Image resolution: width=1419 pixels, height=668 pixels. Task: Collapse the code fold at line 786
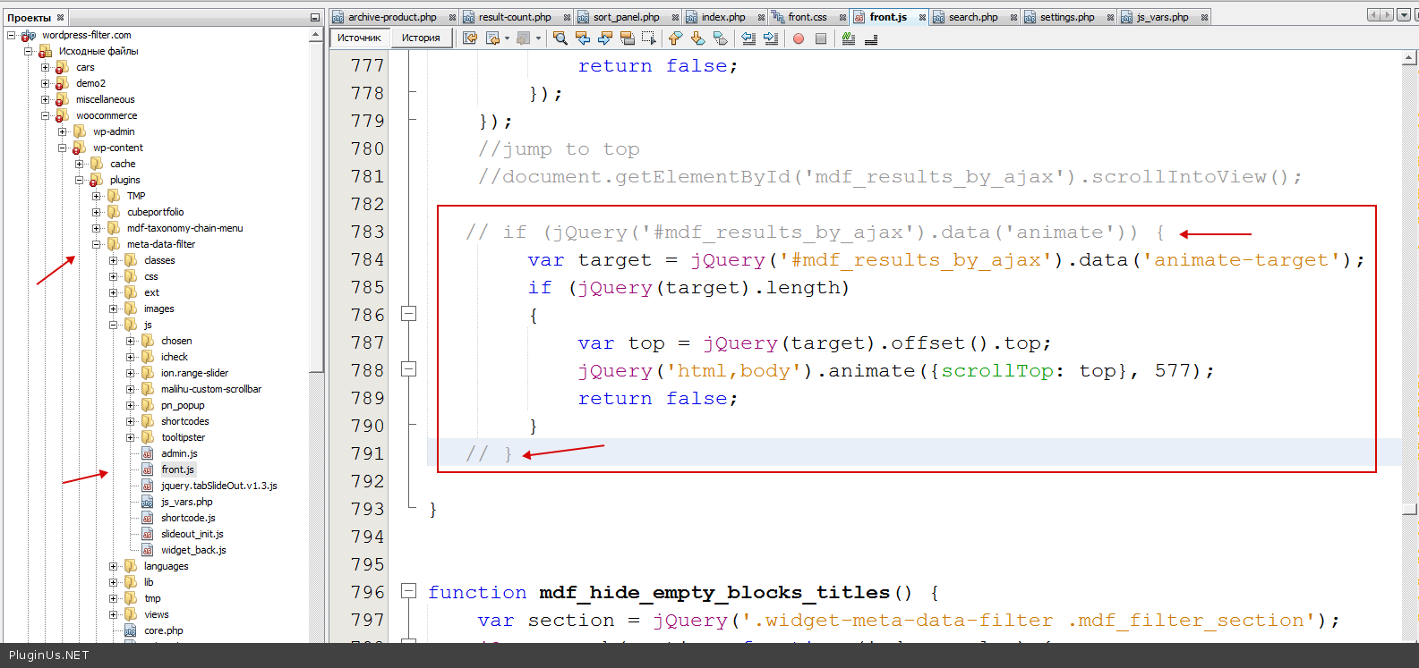(409, 314)
